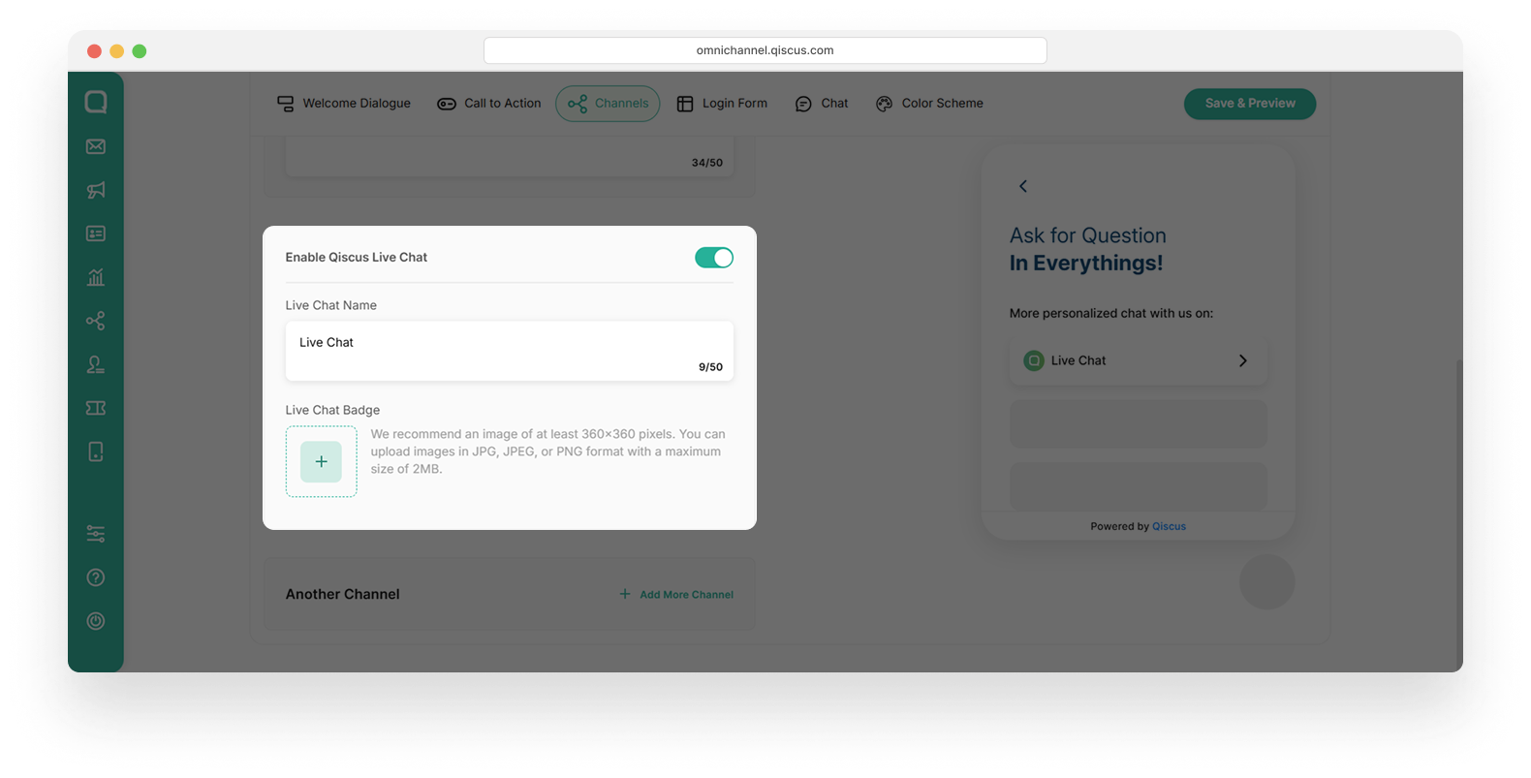Open the broadcast megaphone icon in sidebar
This screenshot has width=1531, height=778.
point(95,190)
